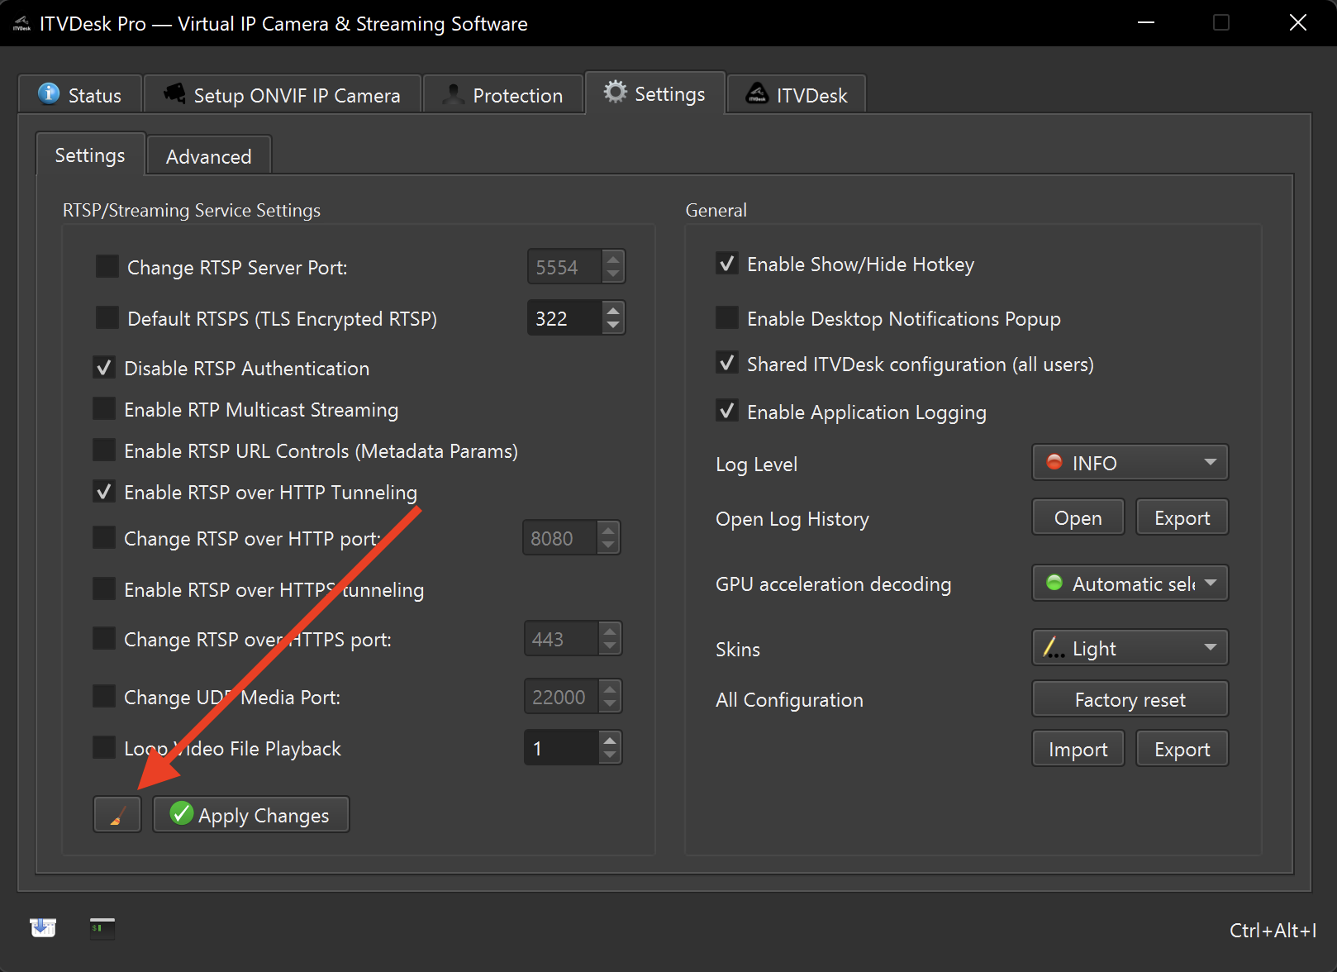Image resolution: width=1337 pixels, height=972 pixels.
Task: Expand the Skins dropdown set to Light
Action: click(1130, 648)
